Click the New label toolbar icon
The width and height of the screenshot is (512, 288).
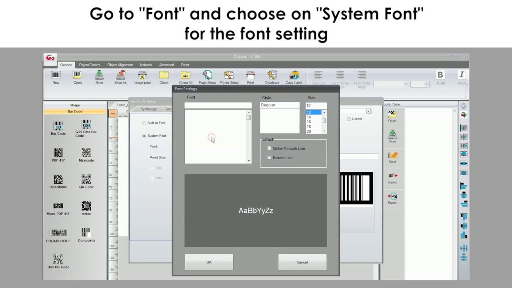[56, 75]
